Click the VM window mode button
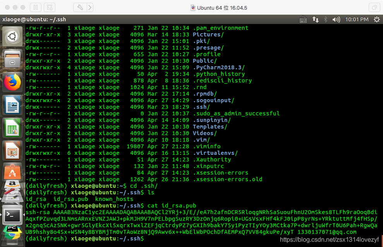This screenshot has width=383, height=247. point(374,7)
